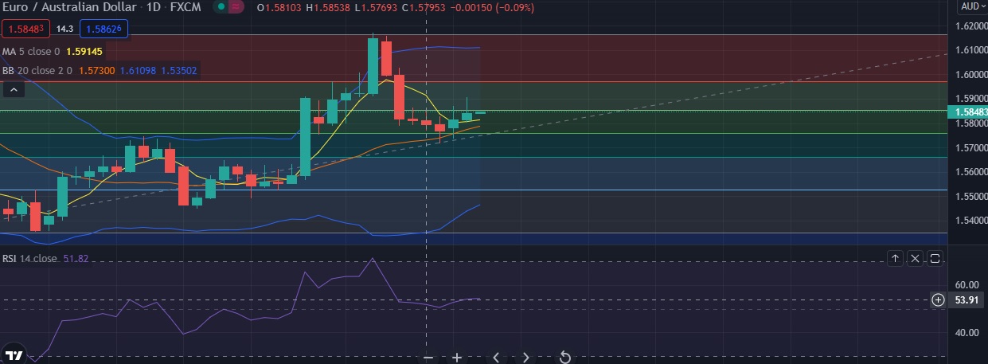Select the MA 5 close 0 indicator legend
The height and width of the screenshot is (364, 988).
click(x=31, y=52)
